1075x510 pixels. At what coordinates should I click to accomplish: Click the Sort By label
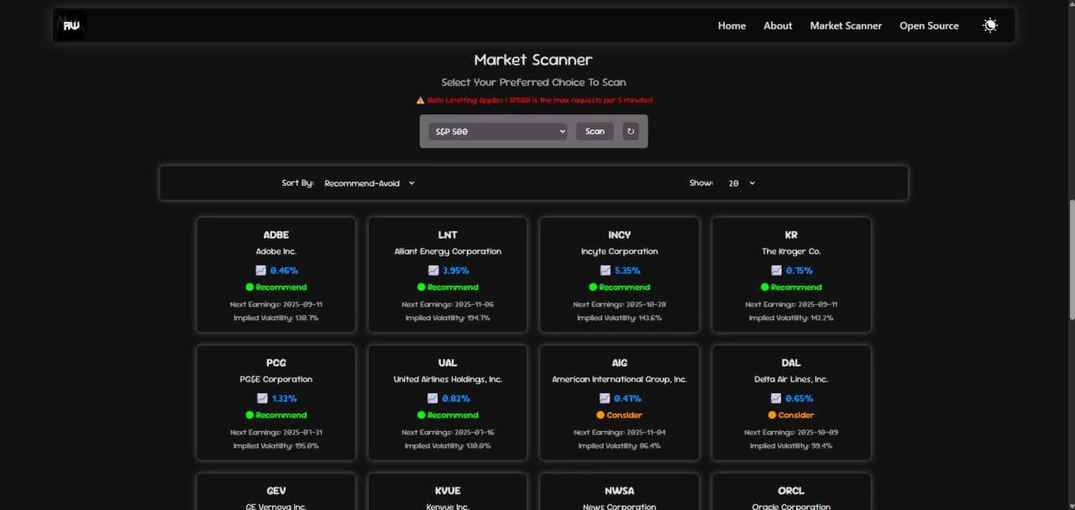click(x=297, y=183)
